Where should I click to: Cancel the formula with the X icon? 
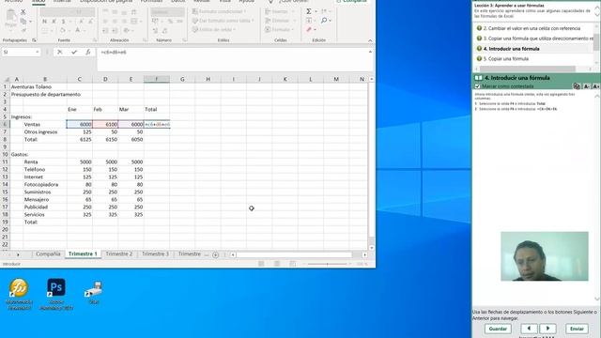[x=60, y=52]
